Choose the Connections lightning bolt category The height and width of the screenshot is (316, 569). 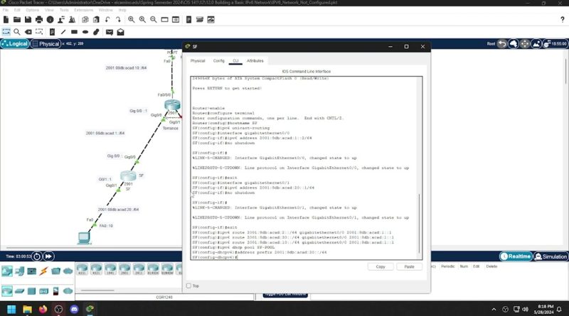pos(44,271)
